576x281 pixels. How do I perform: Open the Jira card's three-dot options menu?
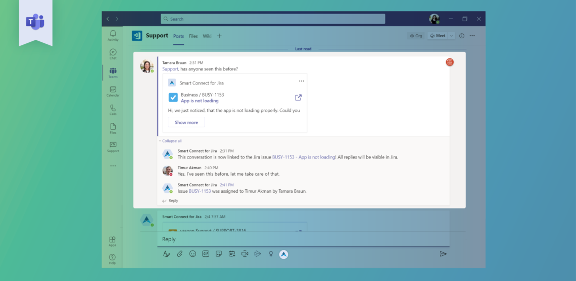pos(302,81)
